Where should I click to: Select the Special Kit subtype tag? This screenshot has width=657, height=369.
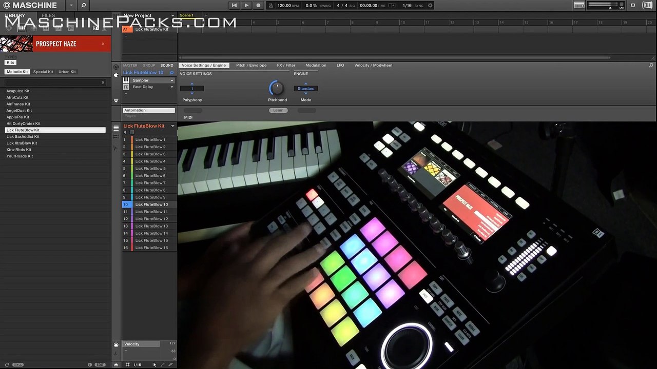tap(43, 72)
